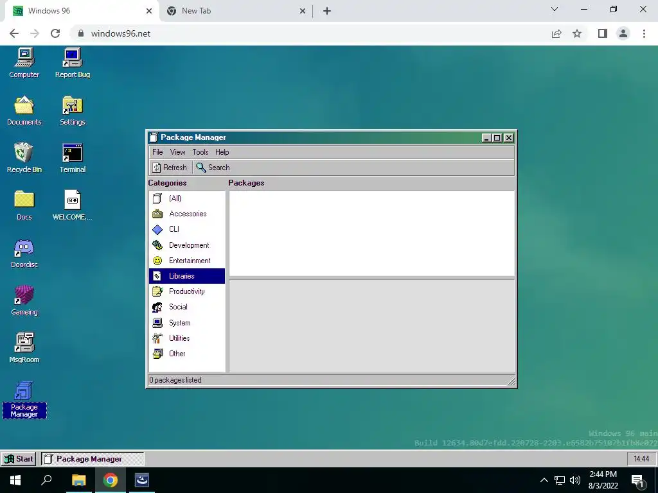Open the volume control in system tray
Screen dimensions: 658x493
(x=575, y=480)
